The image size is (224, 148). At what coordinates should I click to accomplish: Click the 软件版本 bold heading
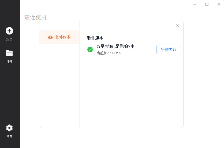coord(95,38)
